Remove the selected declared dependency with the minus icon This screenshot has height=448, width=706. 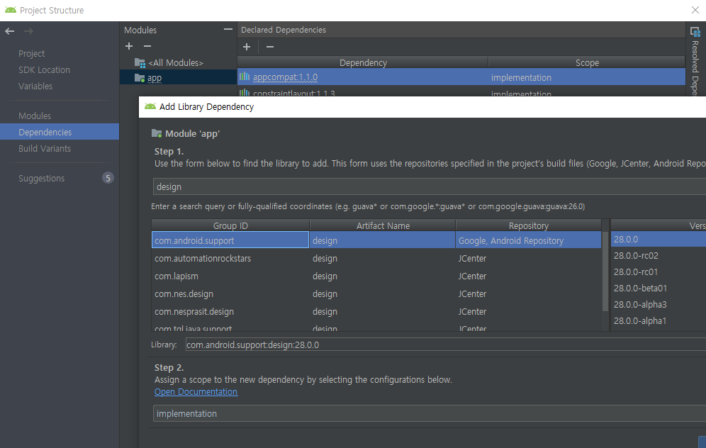tap(269, 47)
